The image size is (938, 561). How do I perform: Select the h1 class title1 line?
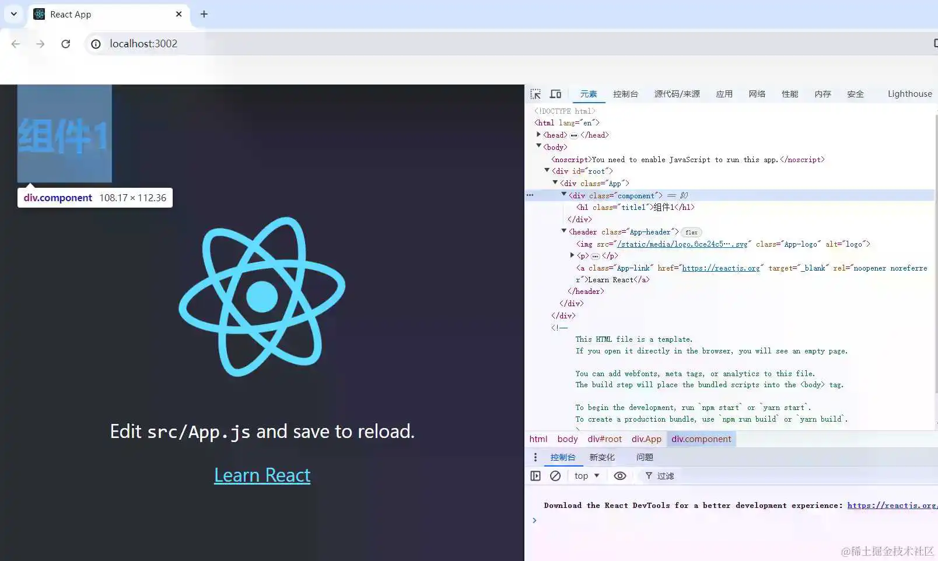(x=635, y=208)
